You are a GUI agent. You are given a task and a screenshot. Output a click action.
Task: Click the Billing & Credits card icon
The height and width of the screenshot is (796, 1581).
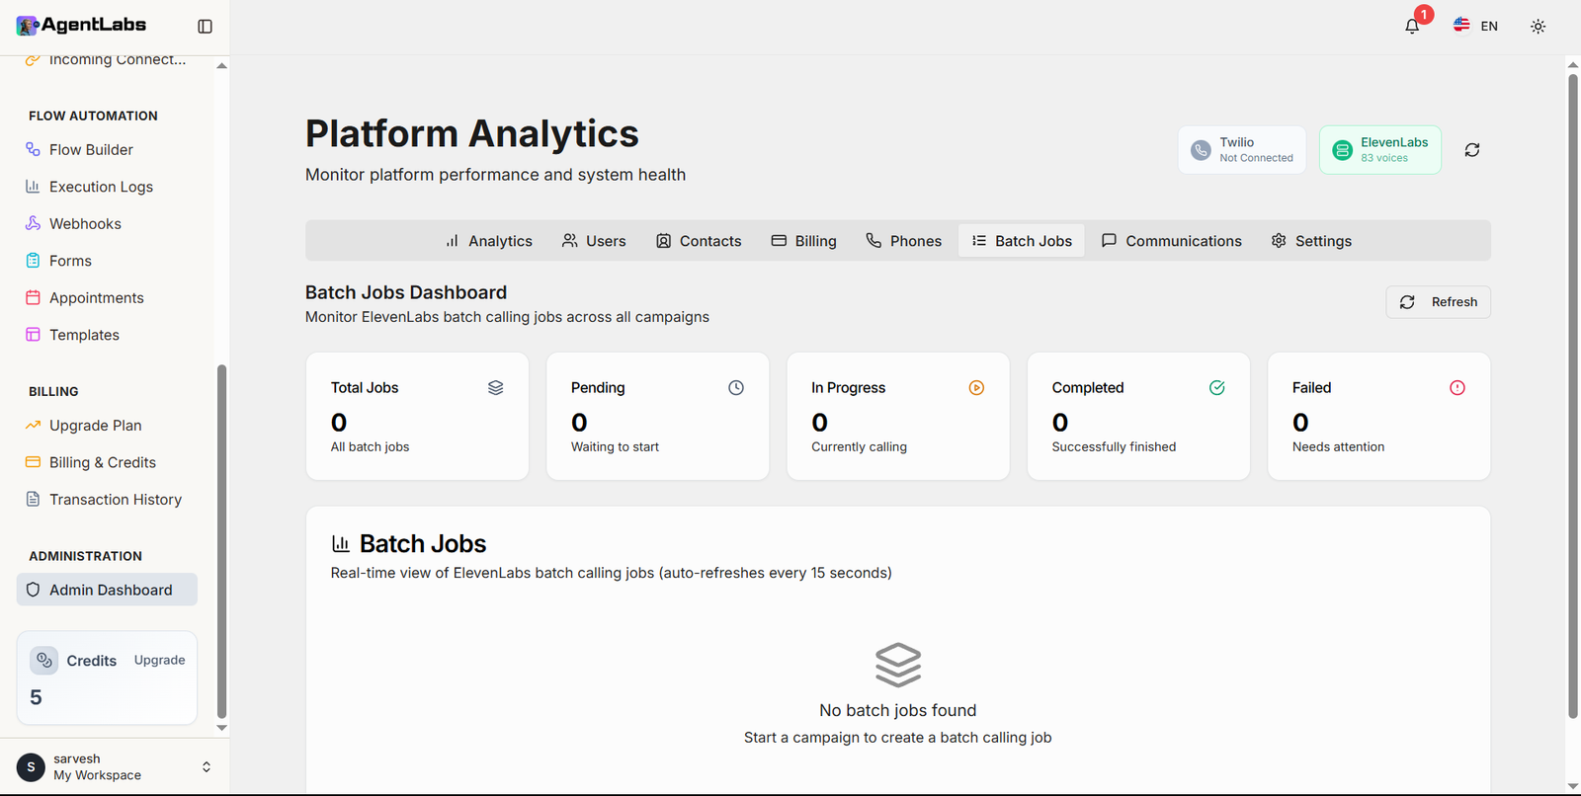[33, 462]
